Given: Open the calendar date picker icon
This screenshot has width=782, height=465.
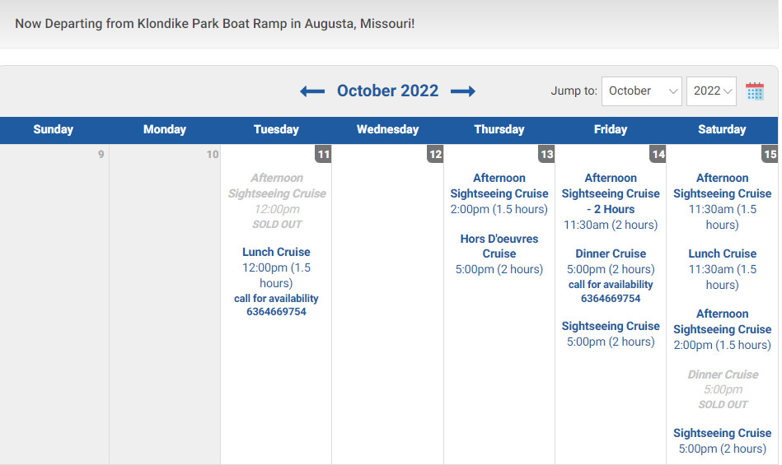Looking at the screenshot, I should 755,91.
